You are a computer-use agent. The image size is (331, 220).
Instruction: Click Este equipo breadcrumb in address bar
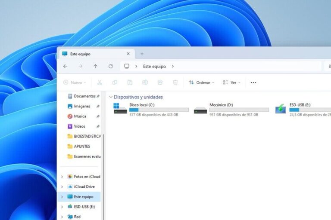(154, 66)
